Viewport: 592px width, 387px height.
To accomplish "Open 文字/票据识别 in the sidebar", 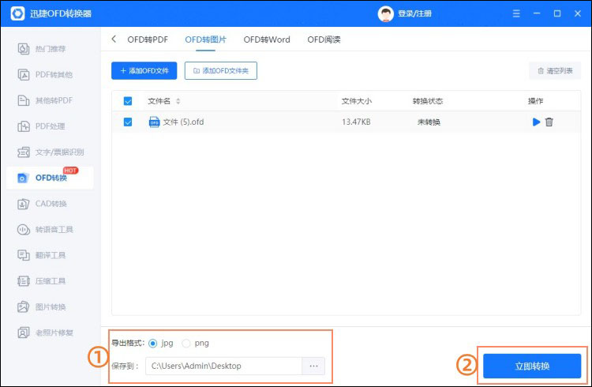I will coord(51,152).
